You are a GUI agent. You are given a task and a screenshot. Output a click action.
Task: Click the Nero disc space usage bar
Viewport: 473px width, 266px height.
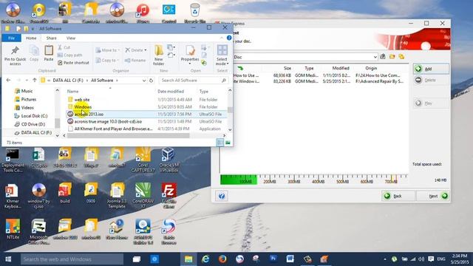click(313, 180)
